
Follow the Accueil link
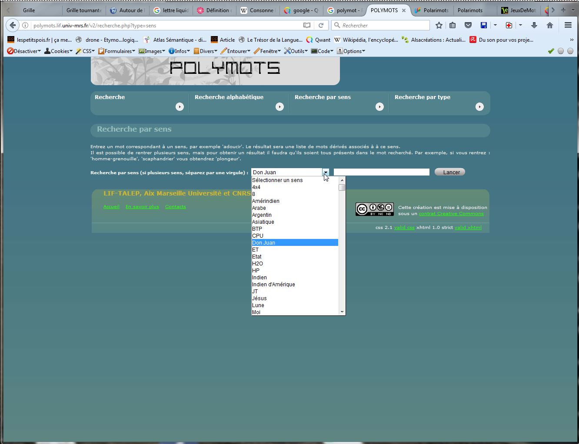(x=111, y=206)
